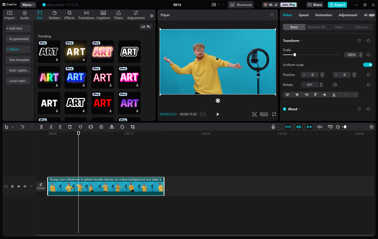
Task: Mute the video track audio
Action: point(25,186)
